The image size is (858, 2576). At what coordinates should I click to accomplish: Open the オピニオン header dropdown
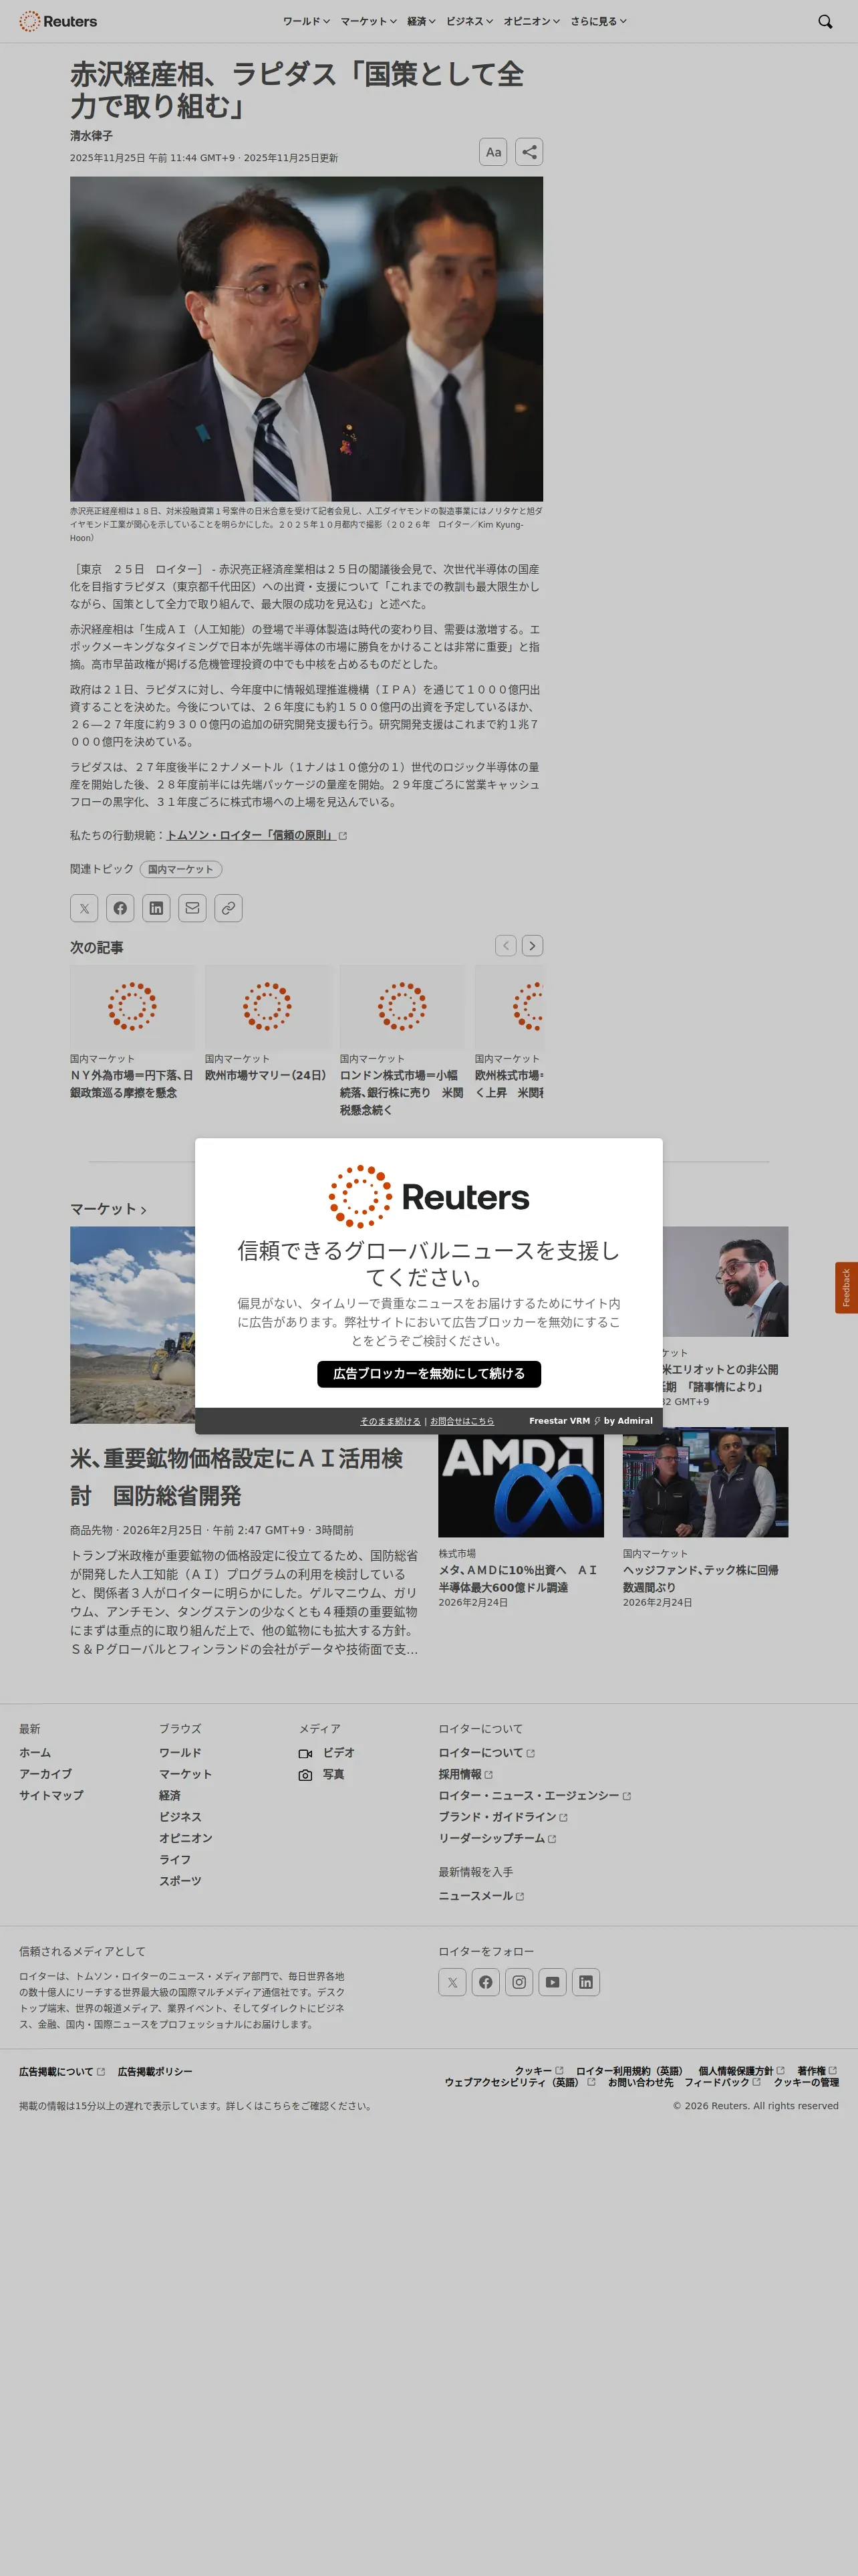point(531,21)
